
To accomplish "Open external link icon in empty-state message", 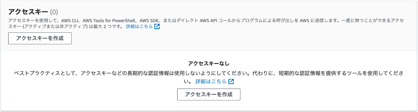I will point(231,81).
